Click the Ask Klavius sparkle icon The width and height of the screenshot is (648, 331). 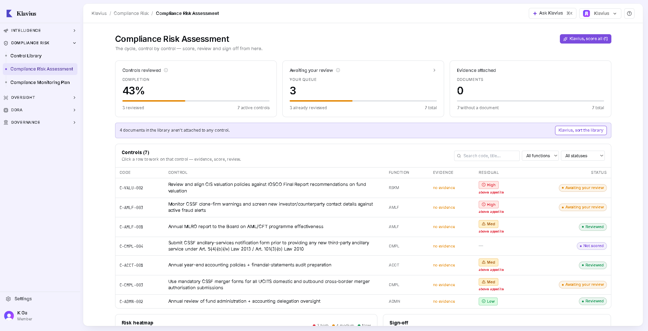coord(535,13)
